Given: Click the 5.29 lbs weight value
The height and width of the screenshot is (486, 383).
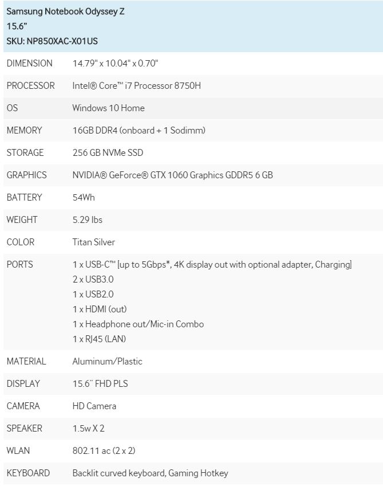Looking at the screenshot, I should pyautogui.click(x=88, y=220).
